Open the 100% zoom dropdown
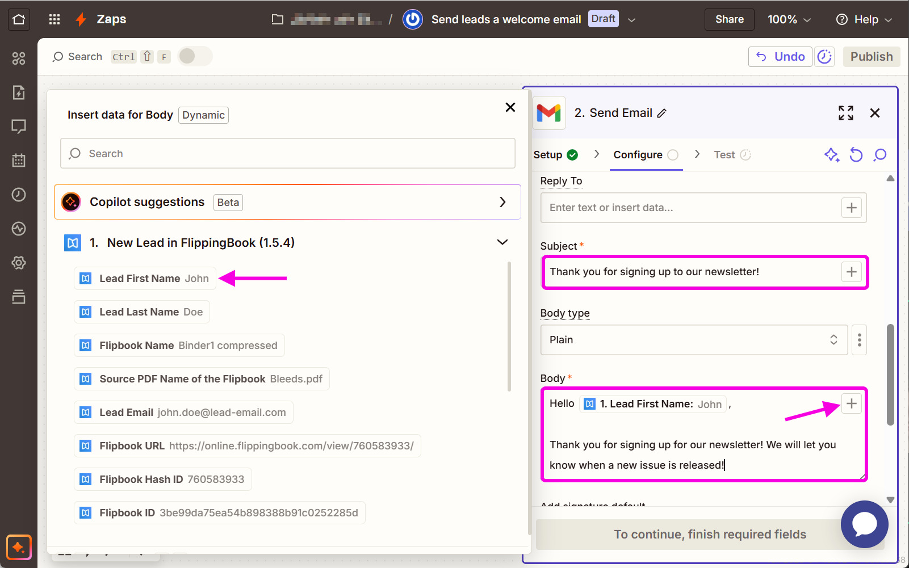The height and width of the screenshot is (568, 909). point(789,19)
